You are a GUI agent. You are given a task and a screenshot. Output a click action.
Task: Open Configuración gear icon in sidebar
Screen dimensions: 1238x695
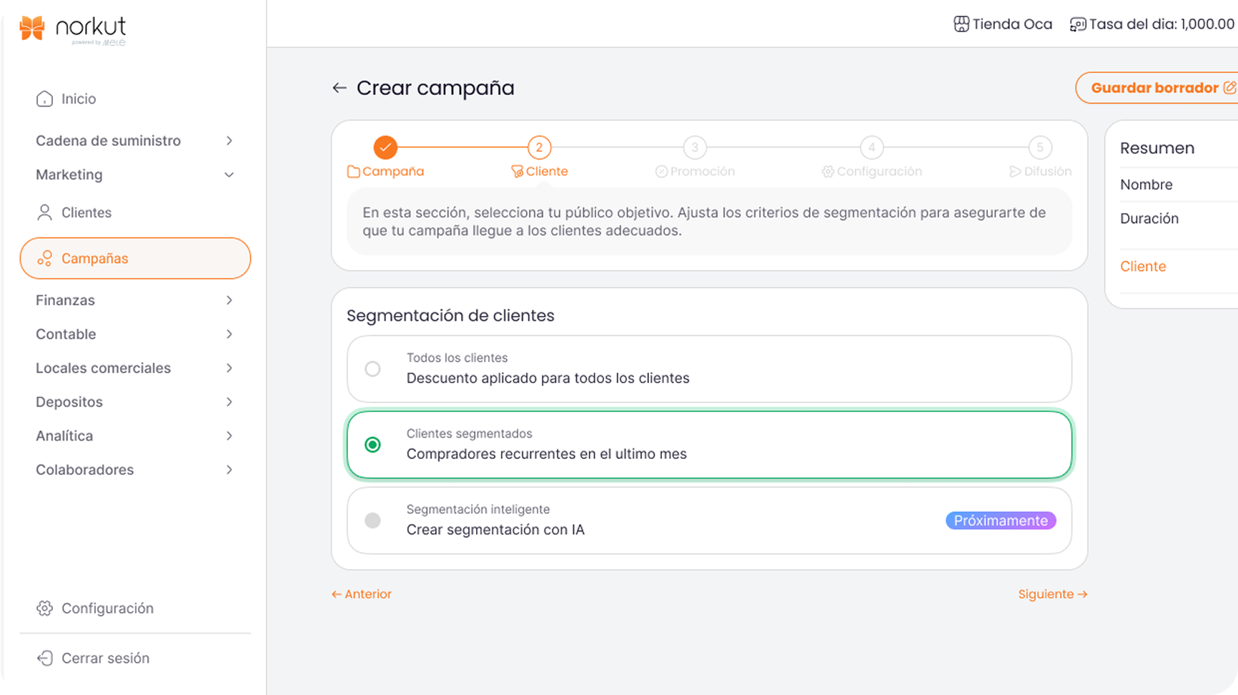point(44,608)
